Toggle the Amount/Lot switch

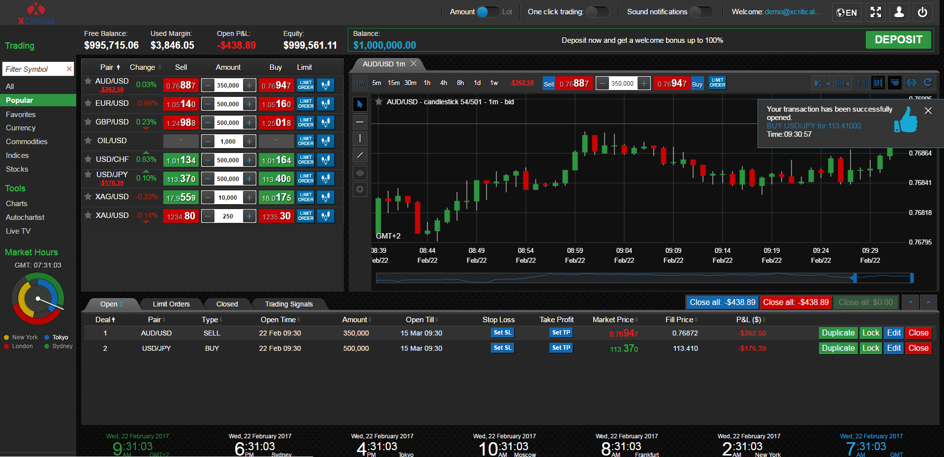[487, 12]
